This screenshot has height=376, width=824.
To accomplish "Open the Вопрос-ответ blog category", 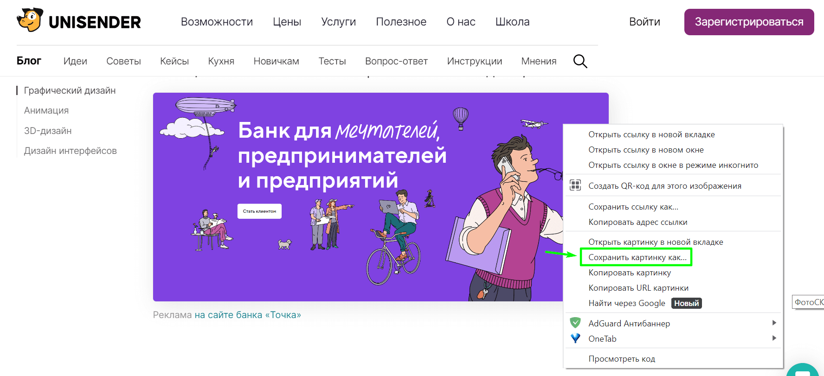I will (x=396, y=61).
